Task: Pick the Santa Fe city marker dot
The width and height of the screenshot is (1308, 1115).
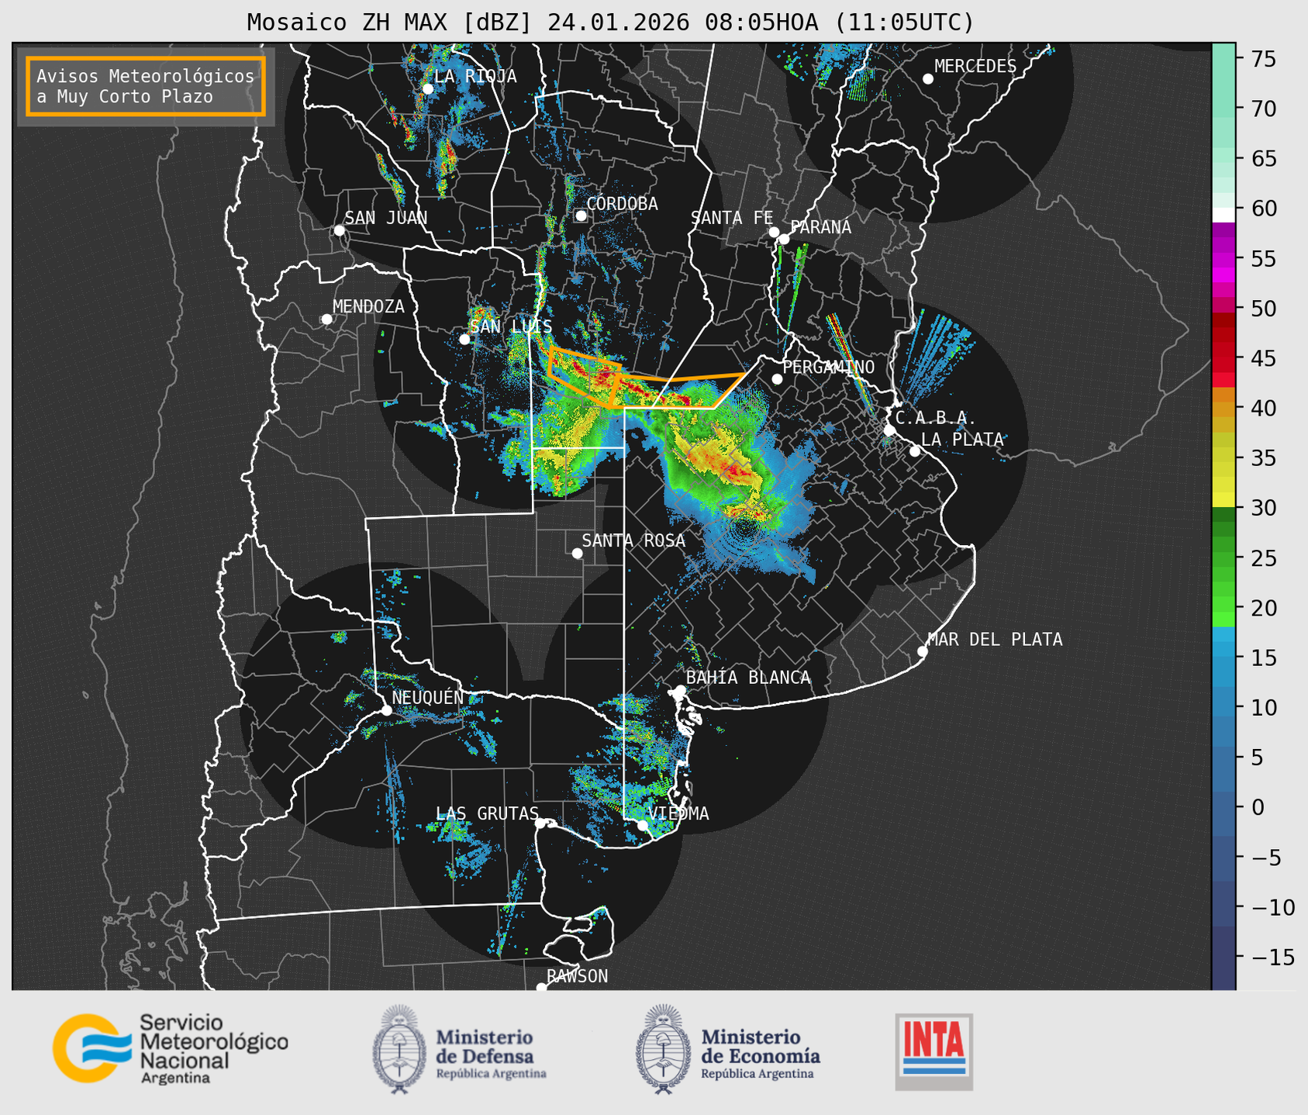Action: [x=774, y=232]
